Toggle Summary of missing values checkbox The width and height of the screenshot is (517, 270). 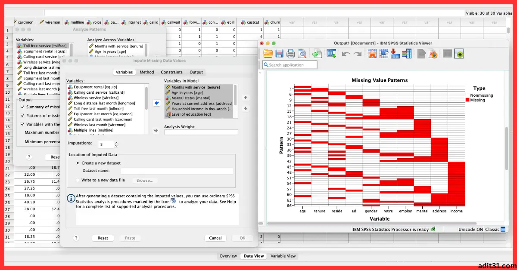click(22, 107)
